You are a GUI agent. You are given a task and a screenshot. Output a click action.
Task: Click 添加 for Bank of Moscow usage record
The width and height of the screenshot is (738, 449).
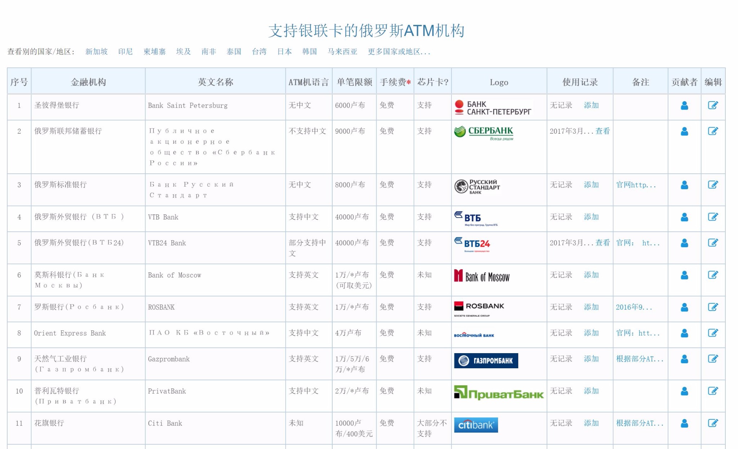pyautogui.click(x=591, y=275)
